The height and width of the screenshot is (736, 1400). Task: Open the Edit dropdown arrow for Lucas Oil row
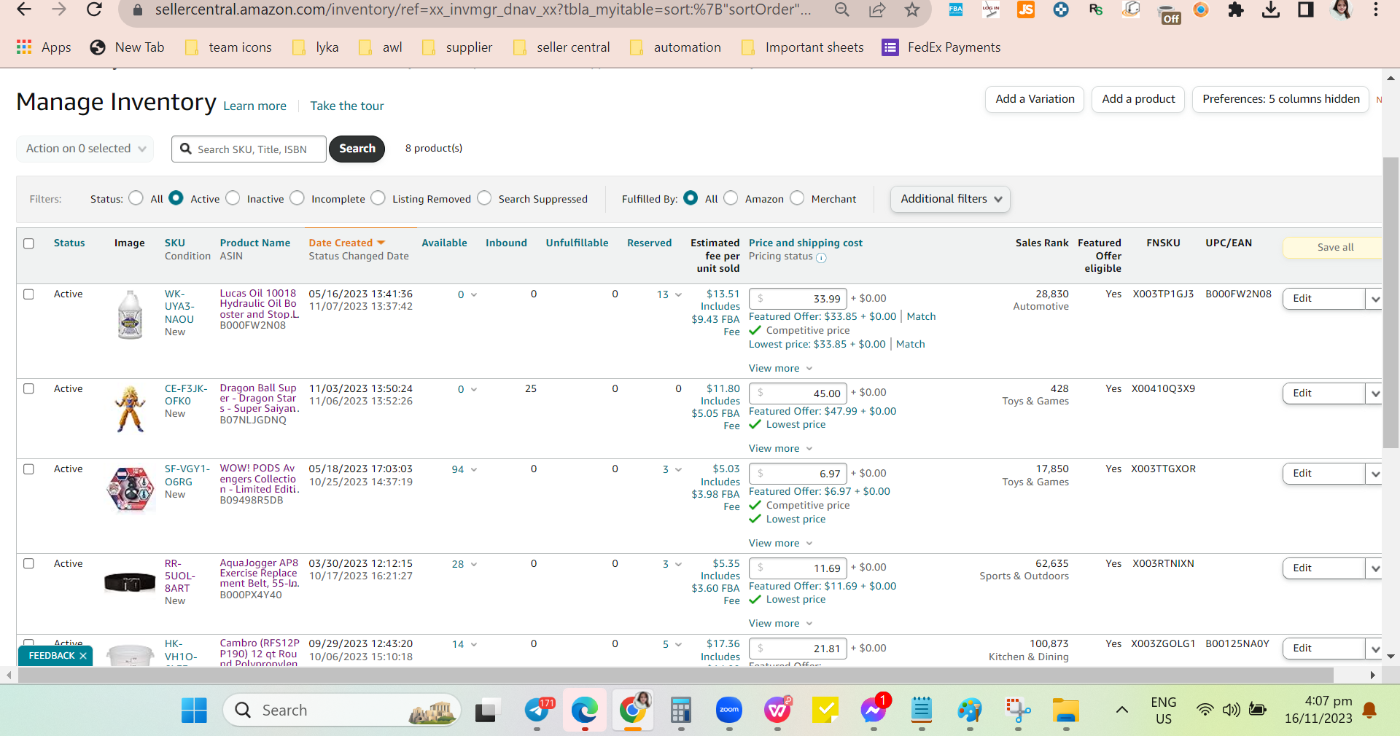[1375, 299]
